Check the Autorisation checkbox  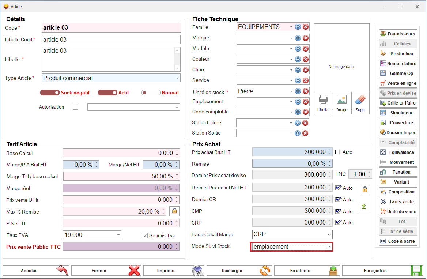click(75, 107)
